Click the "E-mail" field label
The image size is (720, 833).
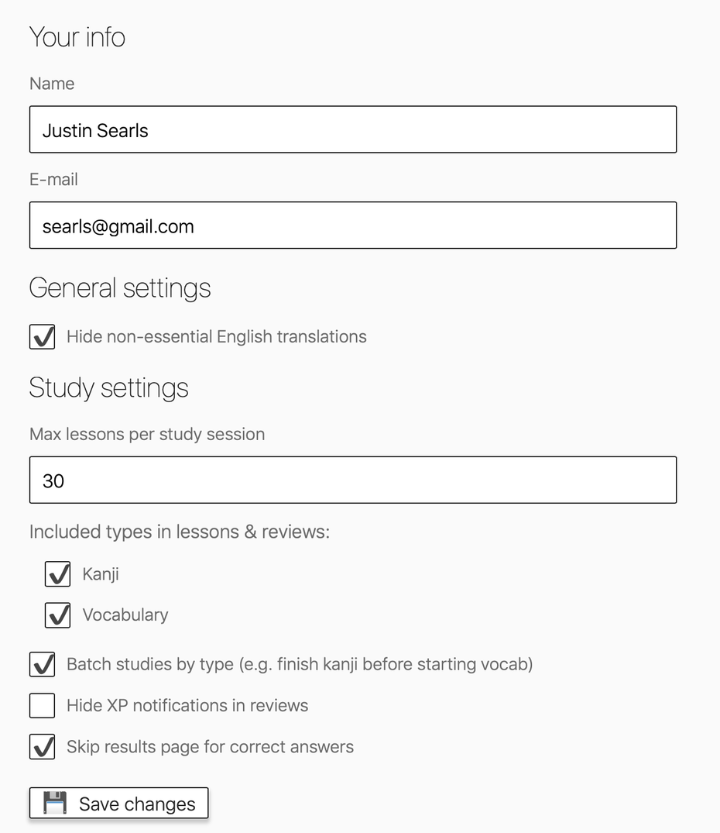coord(53,180)
